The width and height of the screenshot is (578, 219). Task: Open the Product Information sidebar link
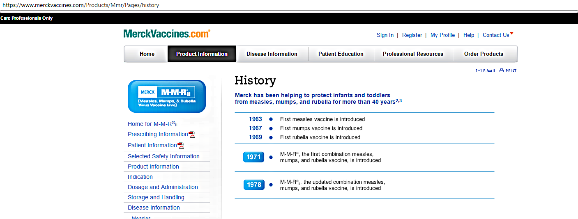153,167
